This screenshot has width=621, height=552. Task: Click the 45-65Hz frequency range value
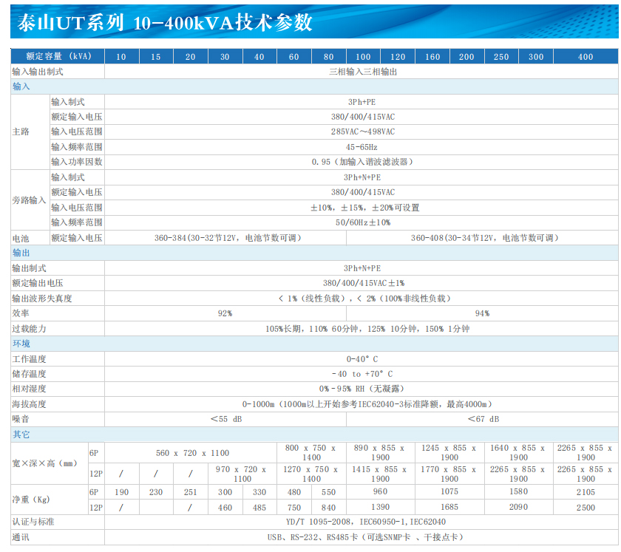pos(362,147)
